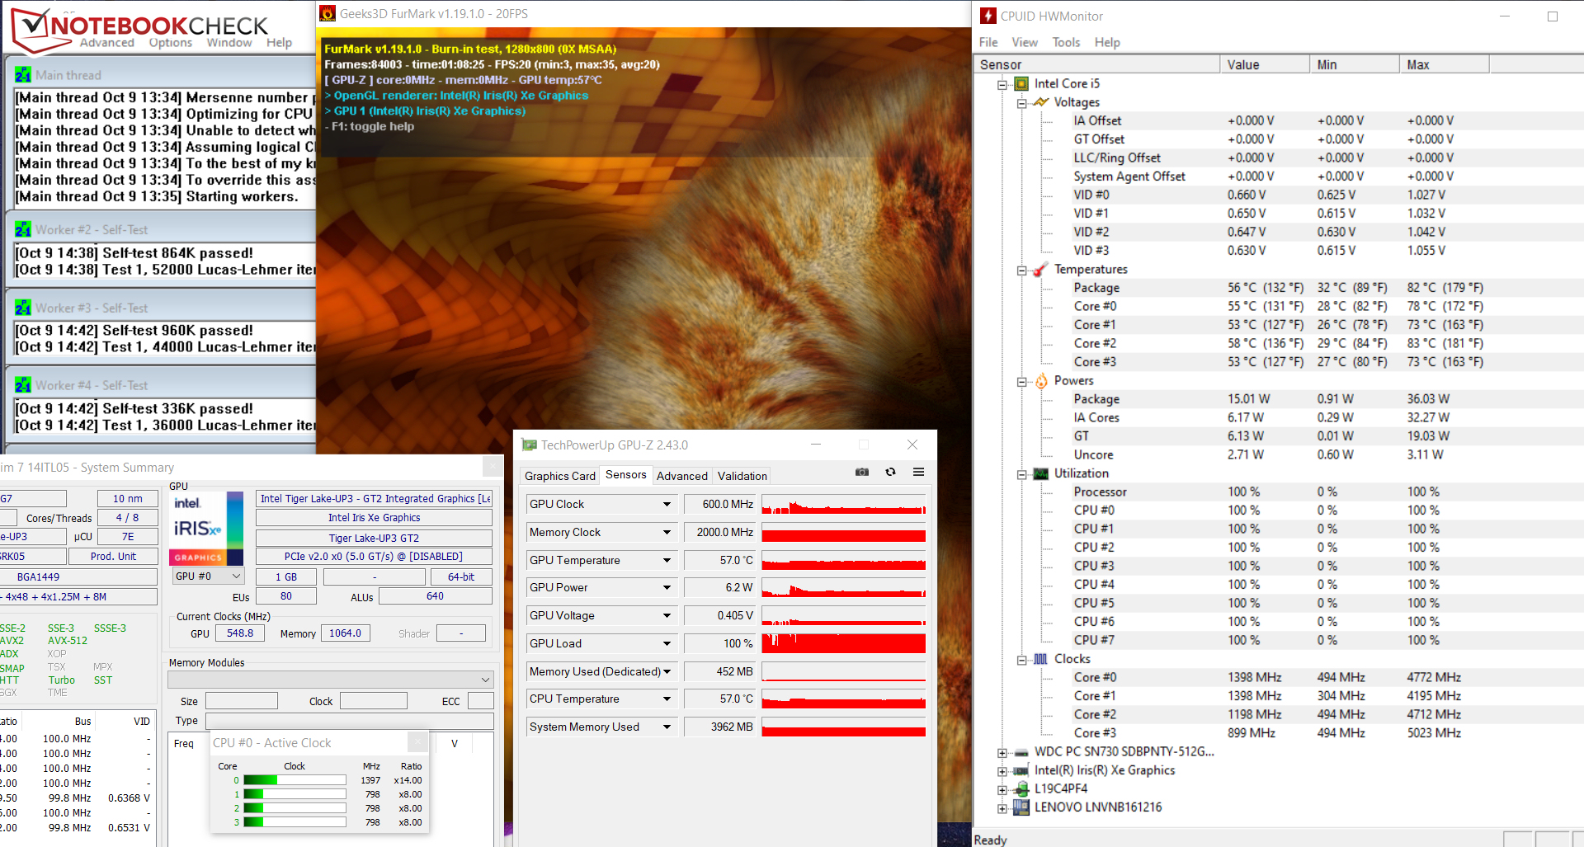This screenshot has width=1584, height=847.
Task: Open the Help menu in HWMonitor
Action: (1107, 42)
